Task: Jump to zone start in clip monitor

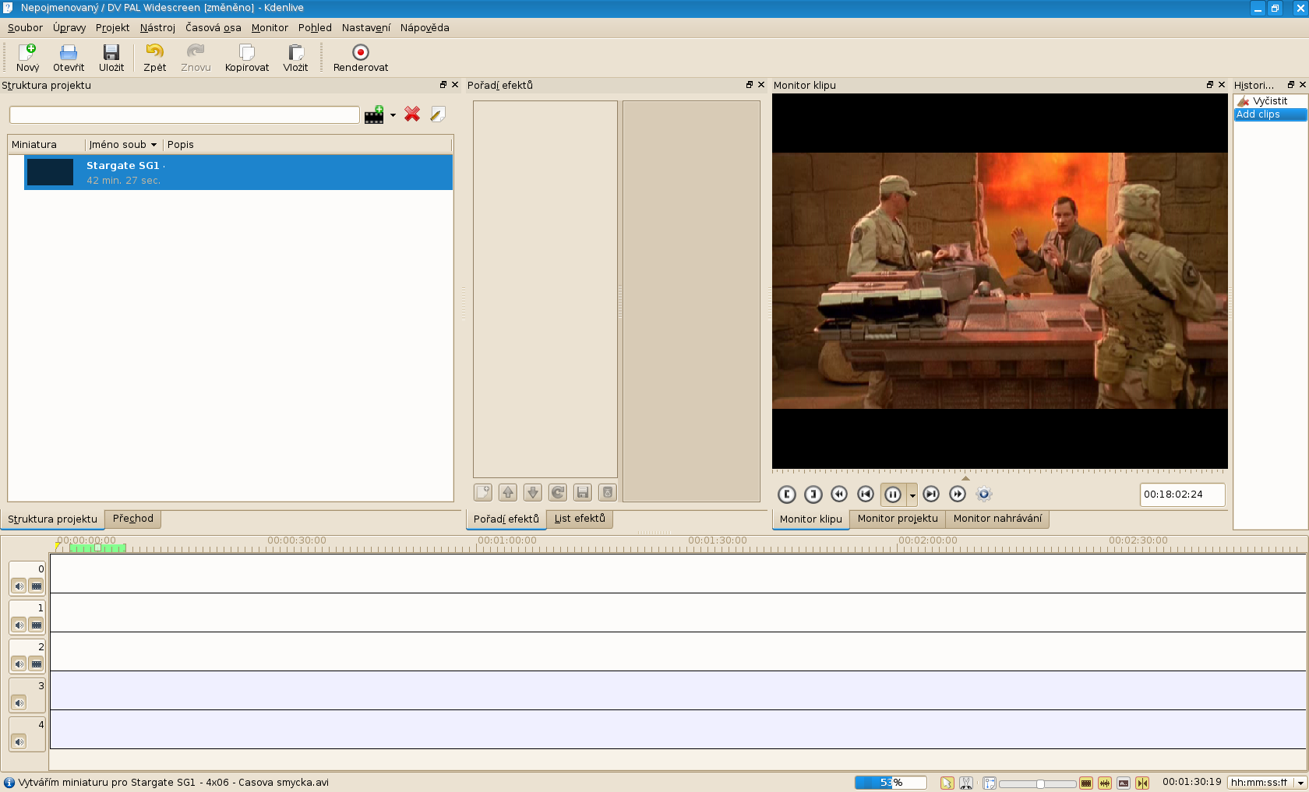Action: 866,495
